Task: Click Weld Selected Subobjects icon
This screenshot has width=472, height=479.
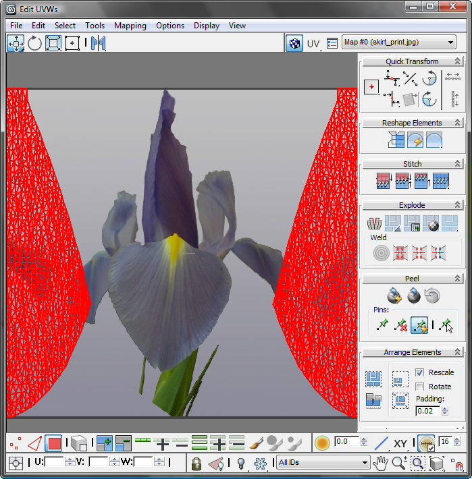Action: pos(400,253)
